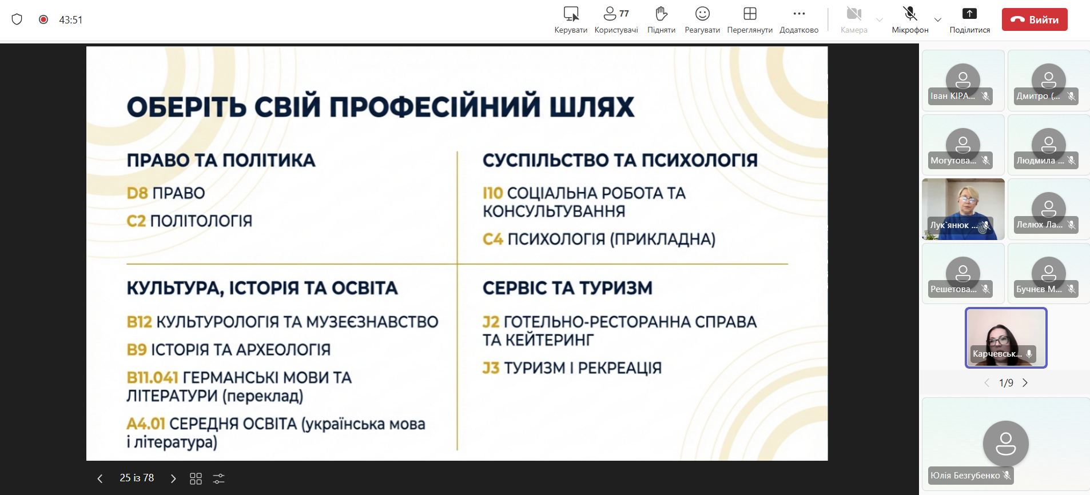
Task: Click muted mic icon on Іван КІРА tile
Action: (x=986, y=96)
